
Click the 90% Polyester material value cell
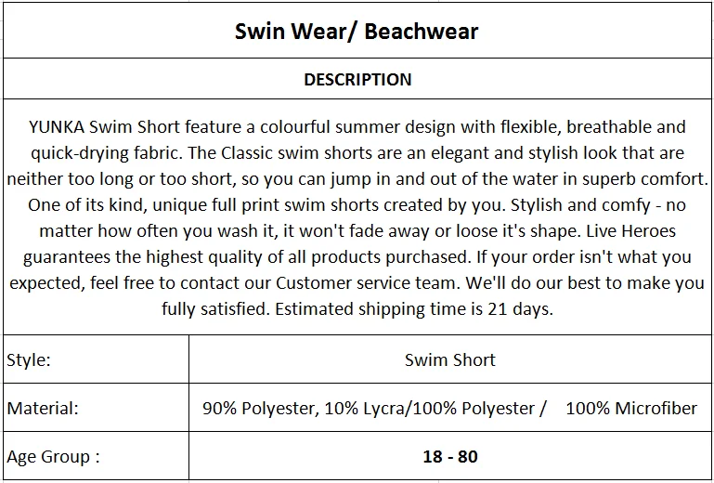(x=450, y=408)
